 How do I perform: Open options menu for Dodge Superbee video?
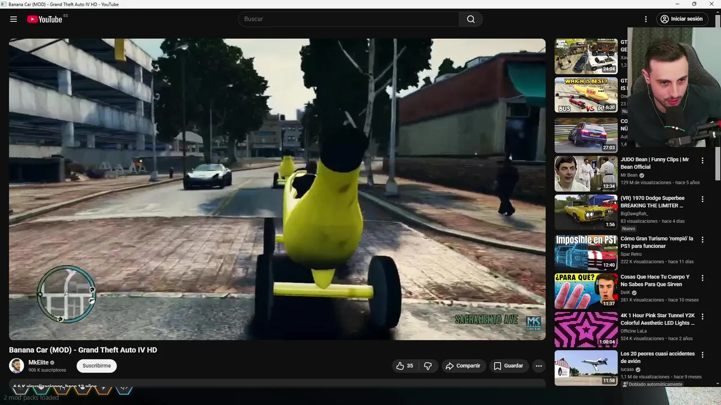click(702, 199)
